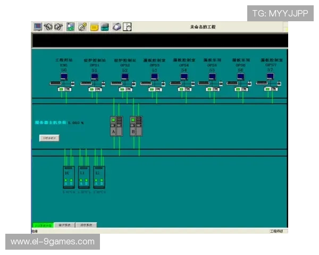The image size is (319, 255).
Task: Select controller cabinet 10
Action: point(69,177)
